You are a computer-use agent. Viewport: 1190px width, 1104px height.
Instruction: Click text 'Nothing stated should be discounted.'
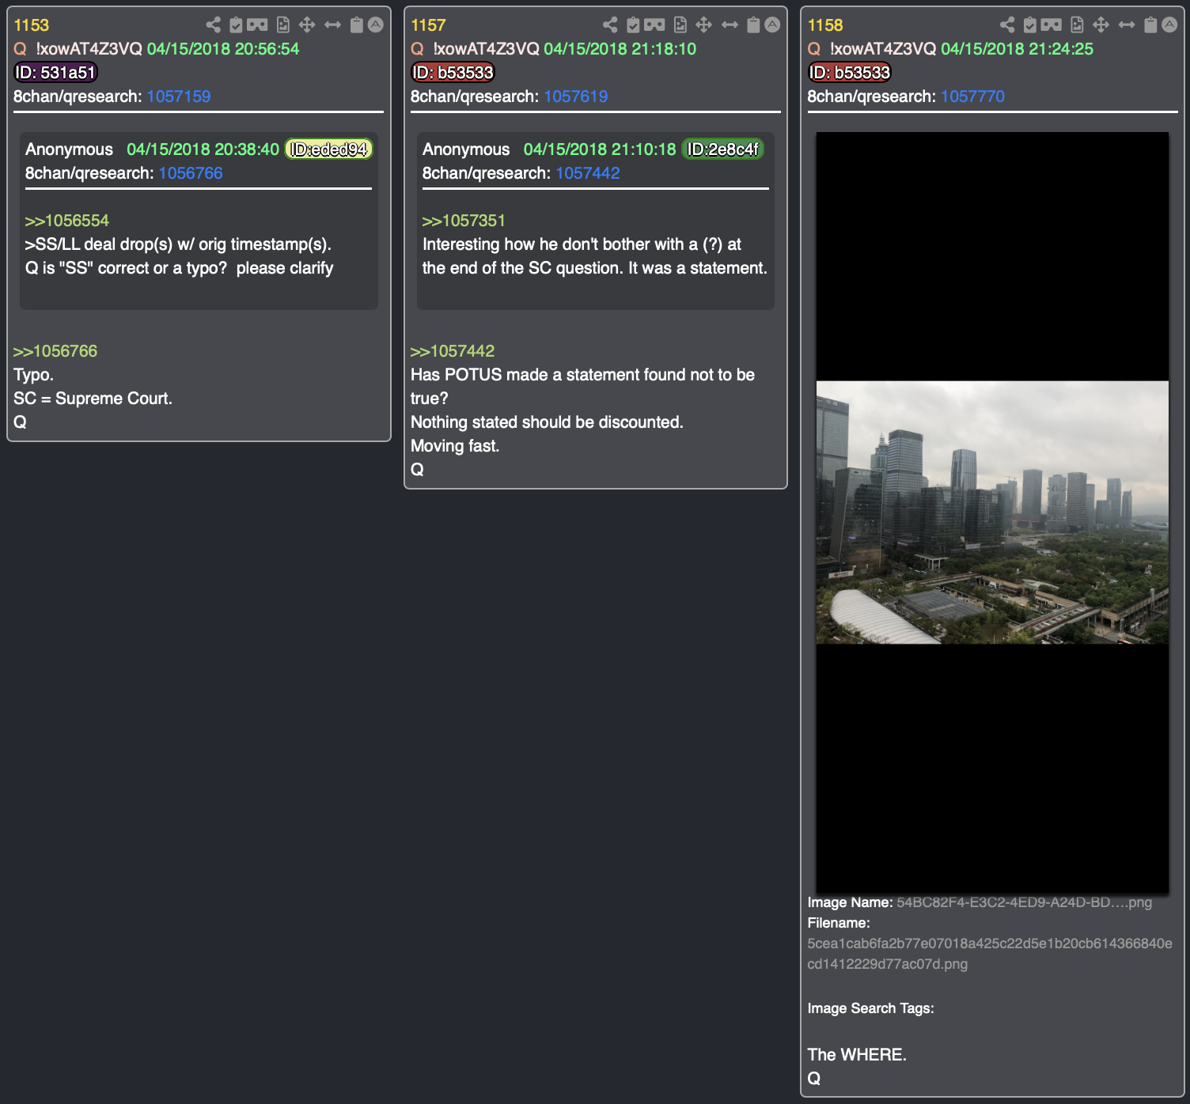pos(547,422)
